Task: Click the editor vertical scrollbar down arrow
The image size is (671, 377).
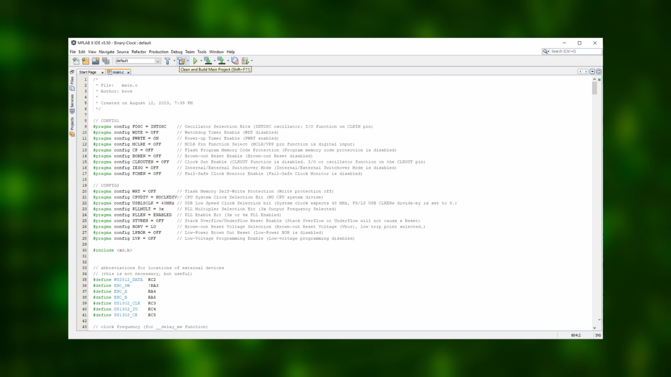Action: click(x=594, y=328)
